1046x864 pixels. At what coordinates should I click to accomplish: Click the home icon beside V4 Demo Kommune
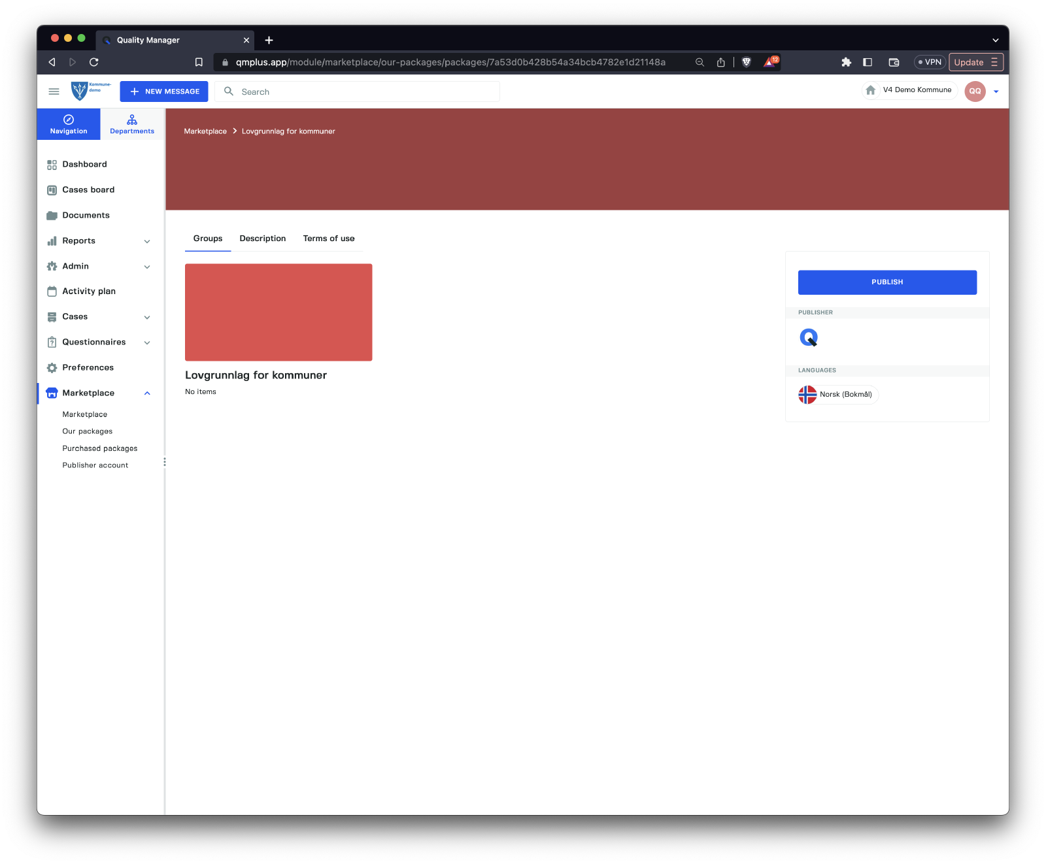tap(870, 90)
